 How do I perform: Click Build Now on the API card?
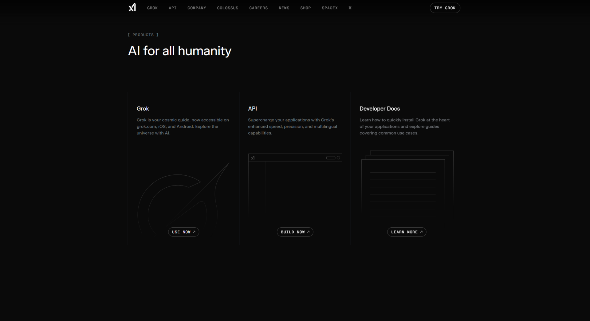(x=295, y=232)
